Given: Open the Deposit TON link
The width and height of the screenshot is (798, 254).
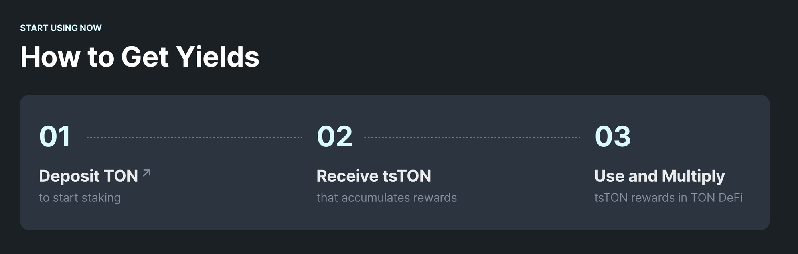Looking at the screenshot, I should [x=88, y=176].
